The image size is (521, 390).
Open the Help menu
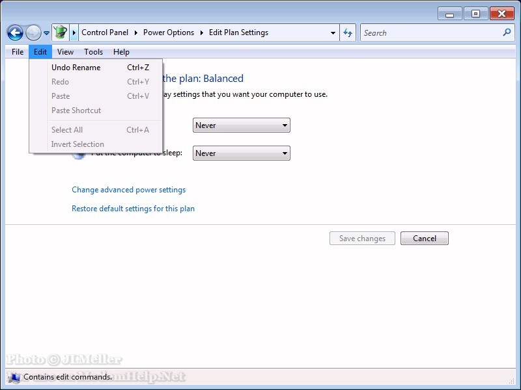pyautogui.click(x=121, y=52)
